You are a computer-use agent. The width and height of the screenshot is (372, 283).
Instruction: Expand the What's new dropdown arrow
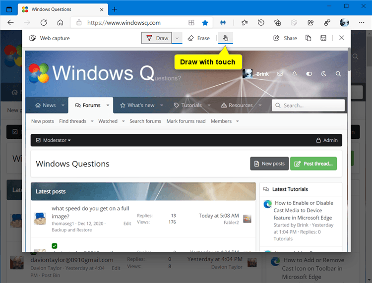tap(162, 105)
